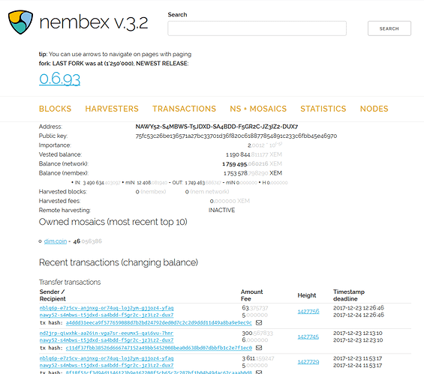The width and height of the screenshot is (424, 374).
Task: View the STATISTICS page
Action: pyautogui.click(x=323, y=109)
